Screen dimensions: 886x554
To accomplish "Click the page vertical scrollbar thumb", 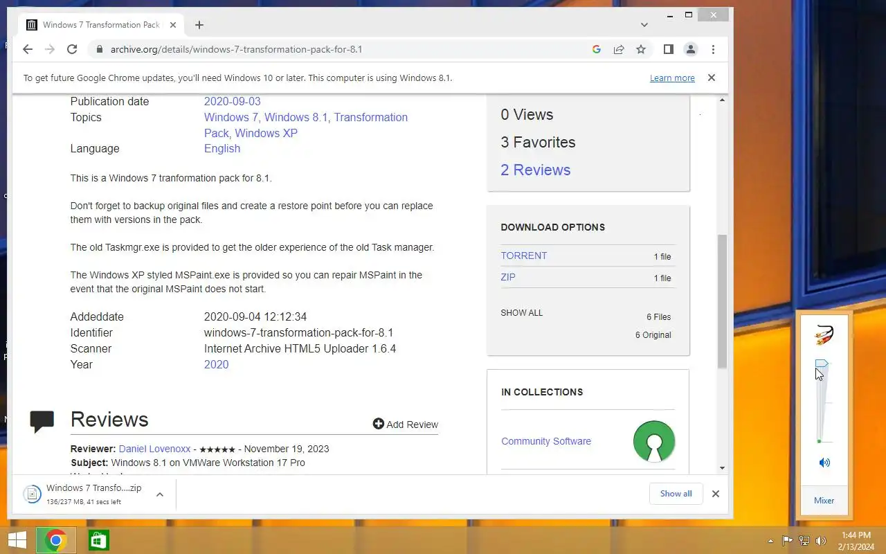I will [722, 301].
